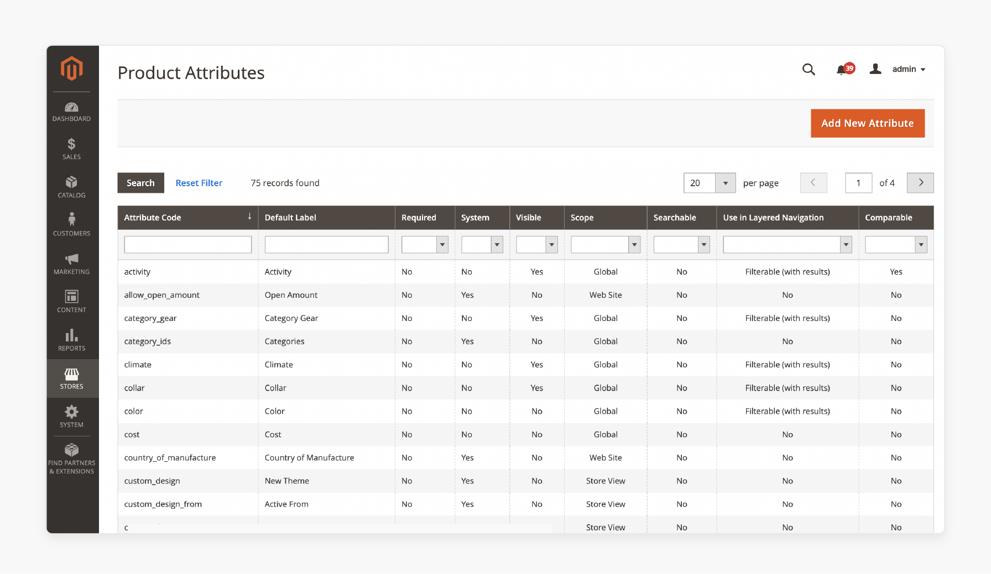The height and width of the screenshot is (574, 991).
Task: Open the Searchable filter dropdown
Action: (681, 245)
